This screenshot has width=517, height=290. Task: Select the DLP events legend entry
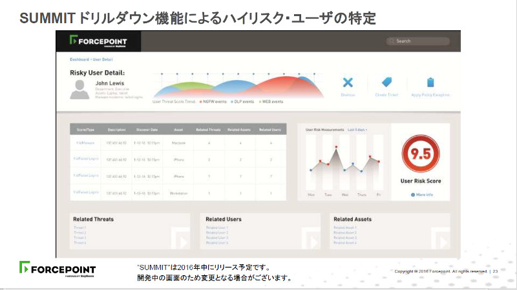click(x=242, y=102)
